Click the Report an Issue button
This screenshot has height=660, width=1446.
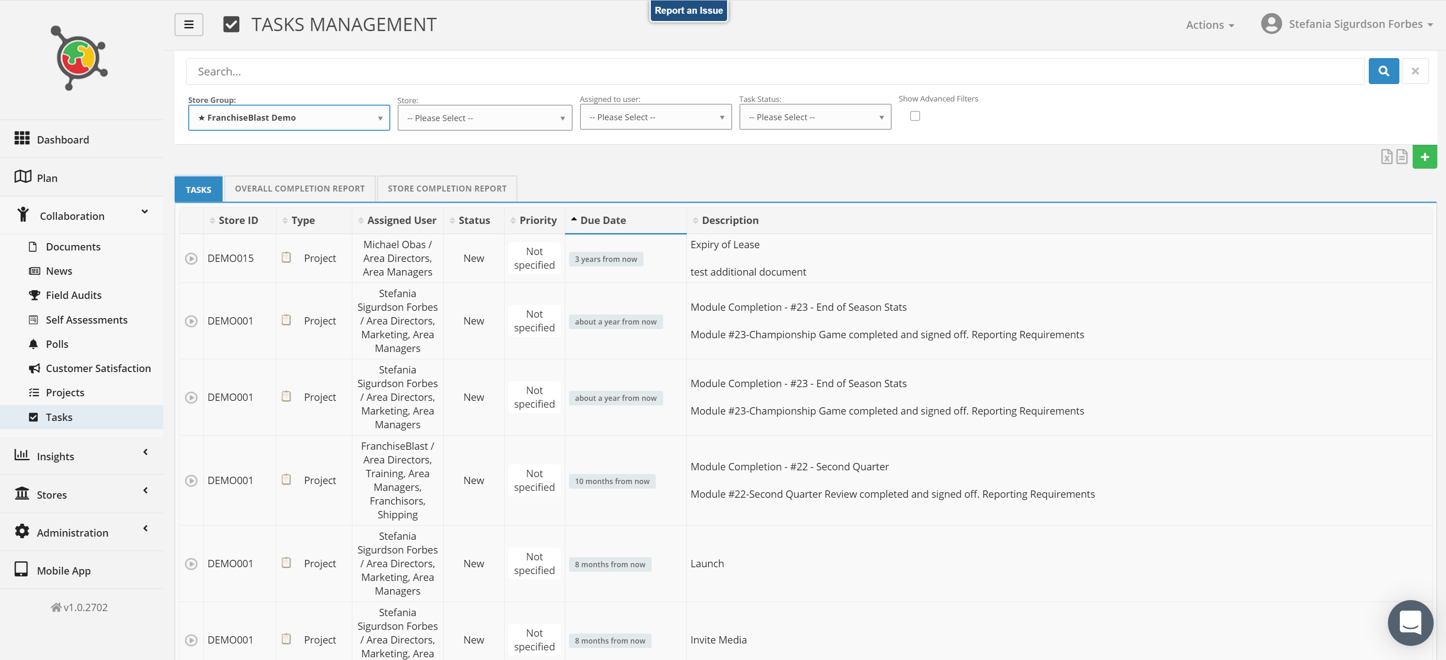(x=688, y=11)
